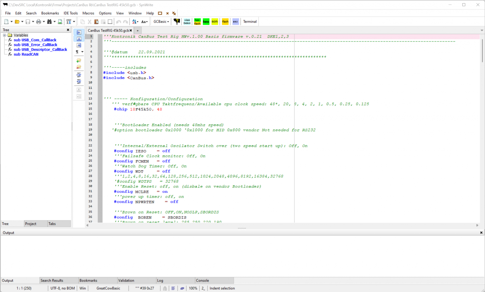Remove comment via red speech bubble icon
The image size is (485, 292).
[x=79, y=67]
